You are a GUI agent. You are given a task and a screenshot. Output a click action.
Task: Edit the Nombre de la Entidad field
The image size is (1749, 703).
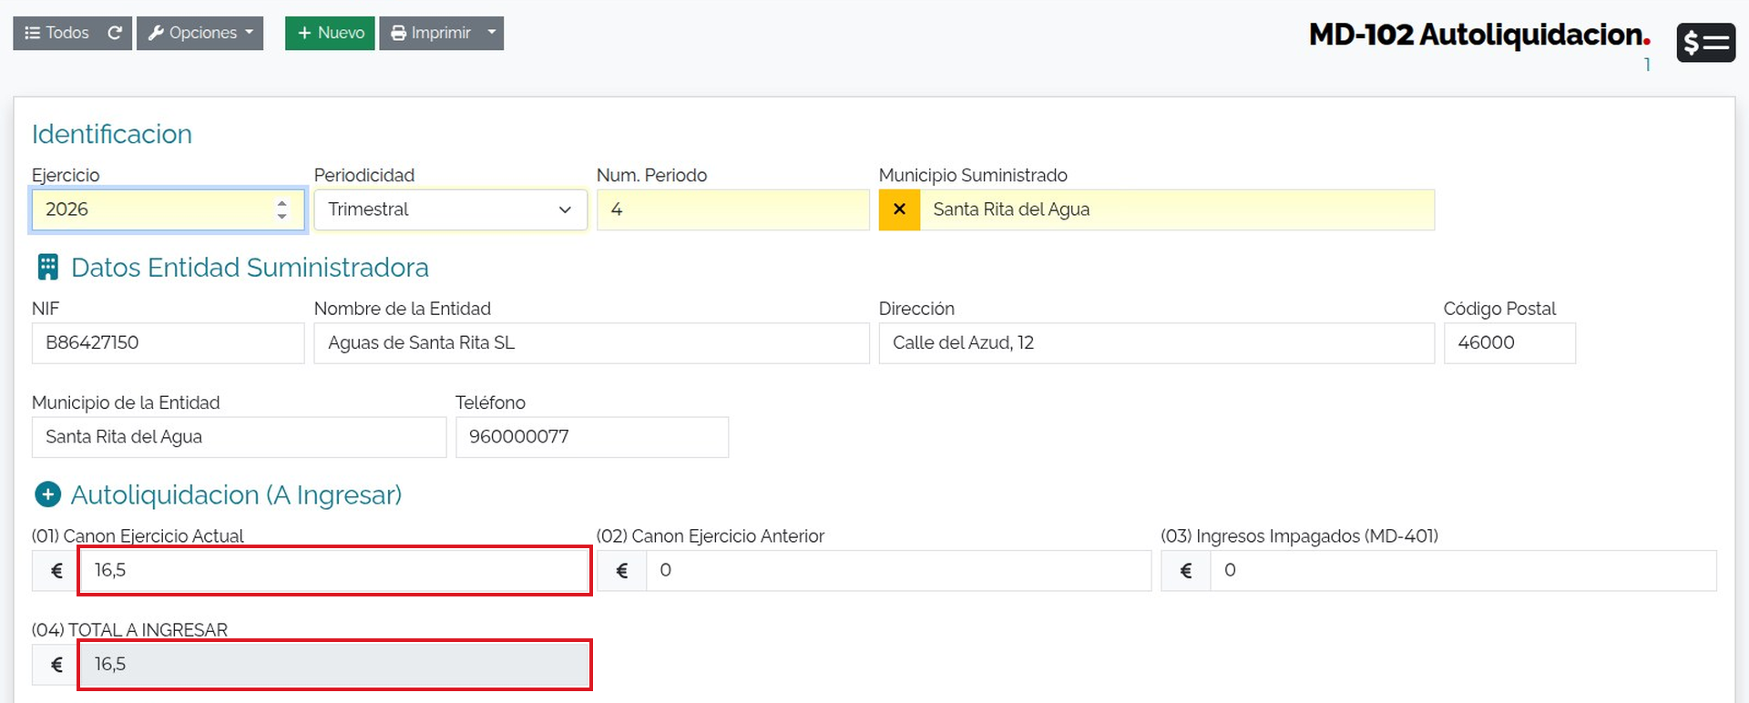click(x=592, y=343)
